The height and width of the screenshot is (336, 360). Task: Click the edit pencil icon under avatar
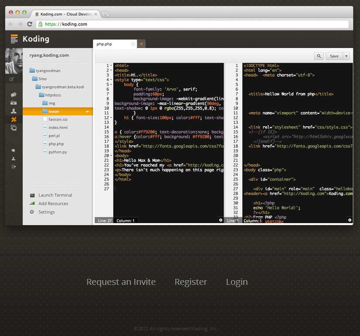(12, 79)
